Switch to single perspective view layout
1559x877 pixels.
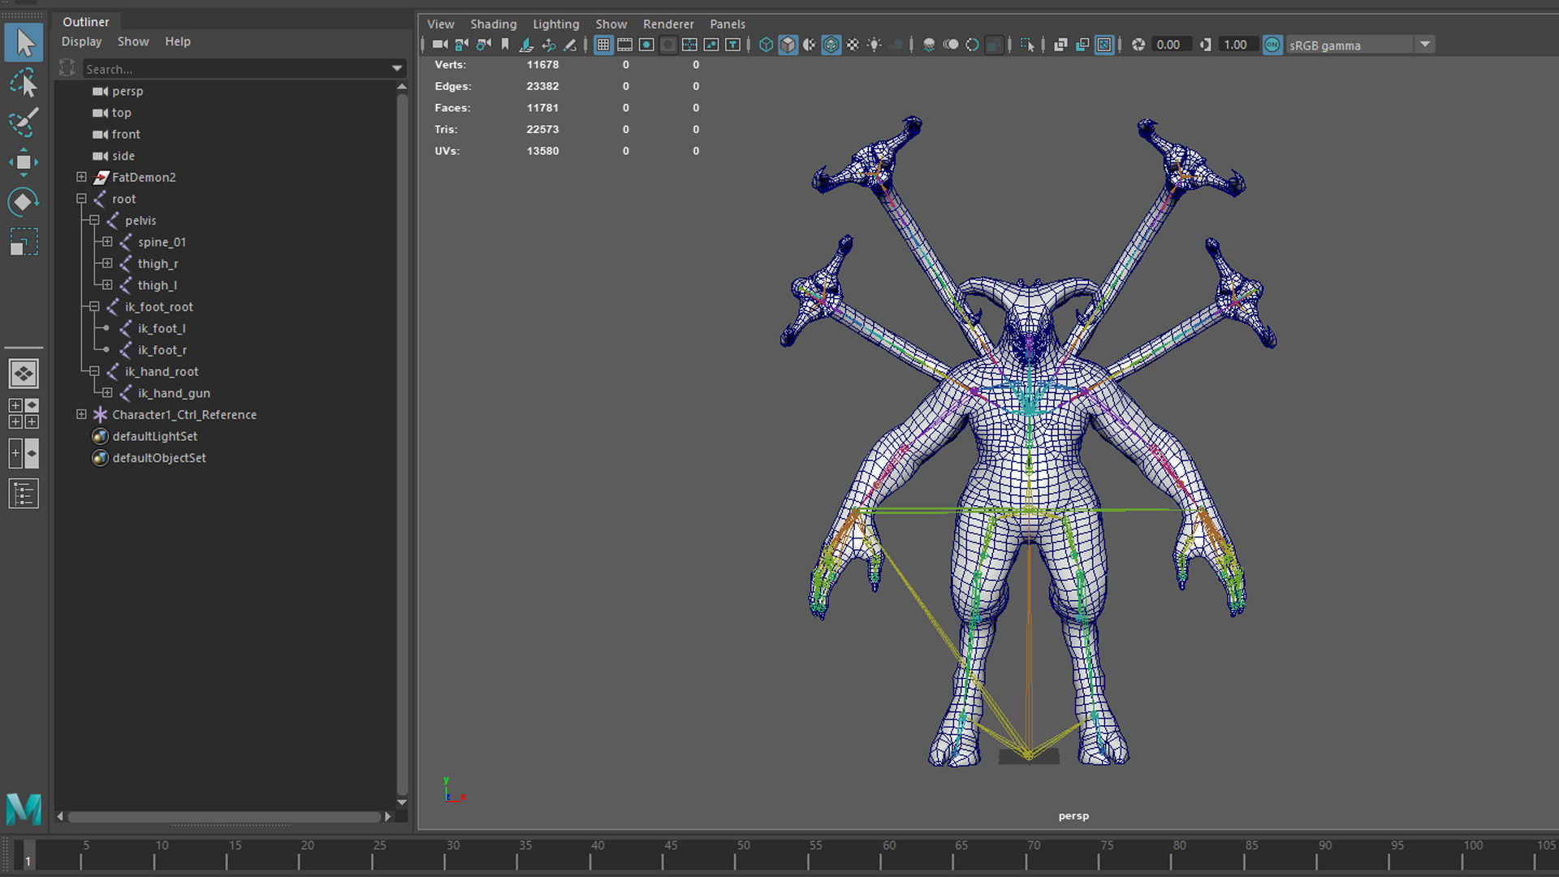coord(24,374)
